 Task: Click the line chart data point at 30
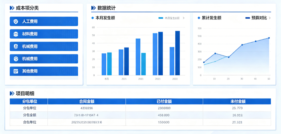pyautogui.click(x=242, y=45)
